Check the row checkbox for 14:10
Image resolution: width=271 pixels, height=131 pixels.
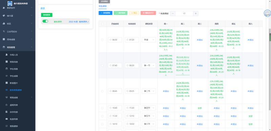[102, 124]
